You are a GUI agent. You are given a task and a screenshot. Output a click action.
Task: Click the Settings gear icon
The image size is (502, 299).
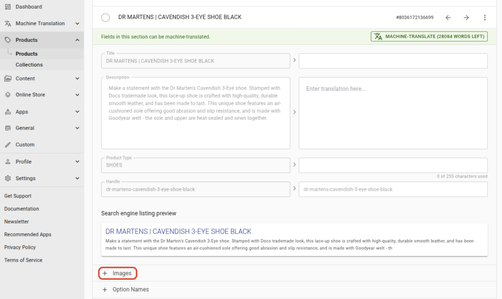click(x=8, y=178)
